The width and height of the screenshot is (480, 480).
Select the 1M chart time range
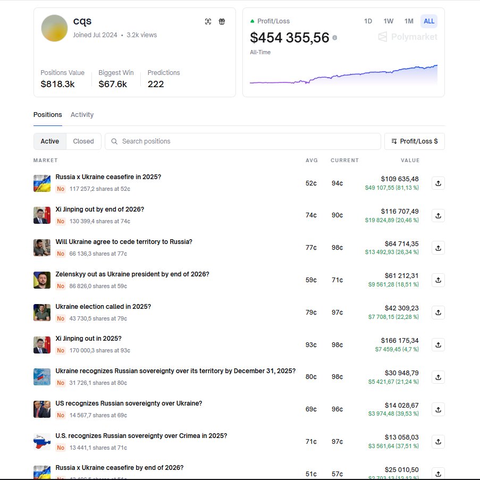pyautogui.click(x=409, y=21)
